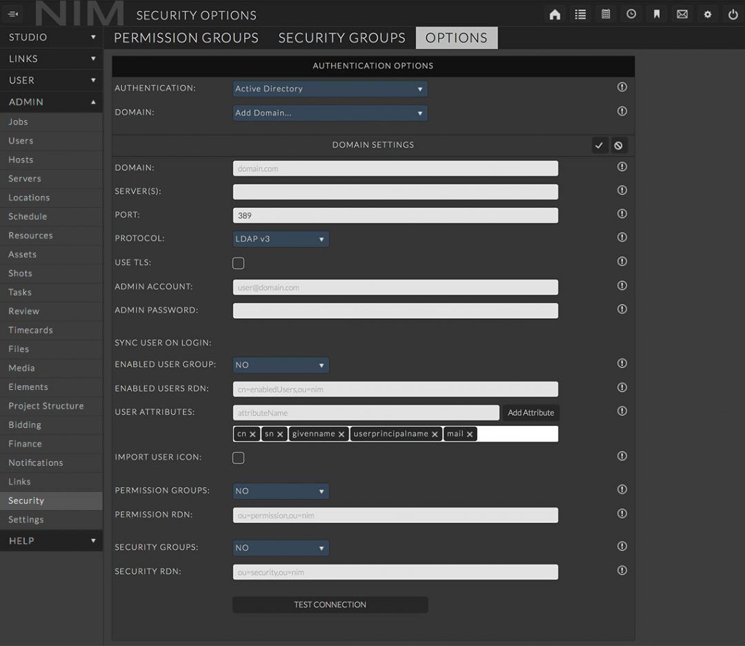
Task: Switch to the Security Groups tab
Action: [341, 38]
